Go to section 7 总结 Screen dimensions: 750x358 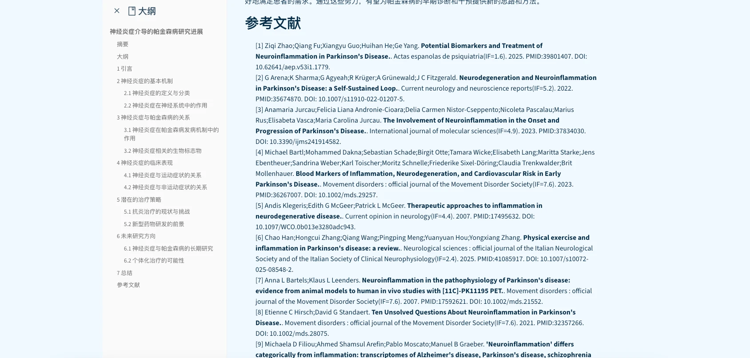pyautogui.click(x=124, y=273)
